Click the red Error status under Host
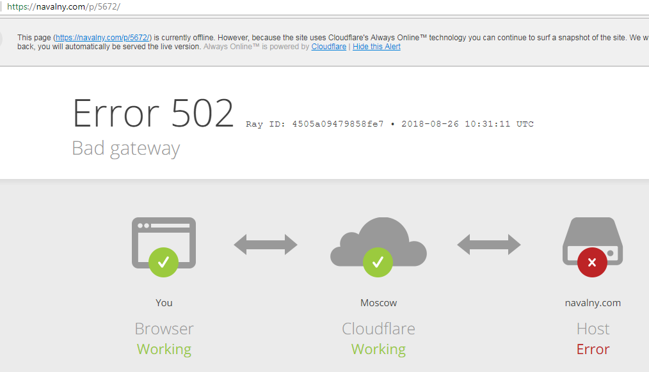Image resolution: width=649 pixels, height=372 pixels. (593, 349)
